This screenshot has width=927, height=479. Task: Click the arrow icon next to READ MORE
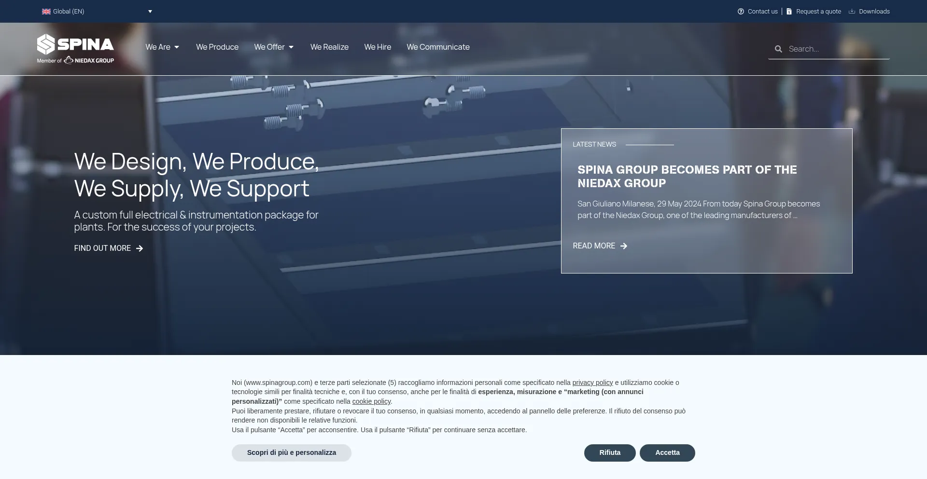click(624, 246)
